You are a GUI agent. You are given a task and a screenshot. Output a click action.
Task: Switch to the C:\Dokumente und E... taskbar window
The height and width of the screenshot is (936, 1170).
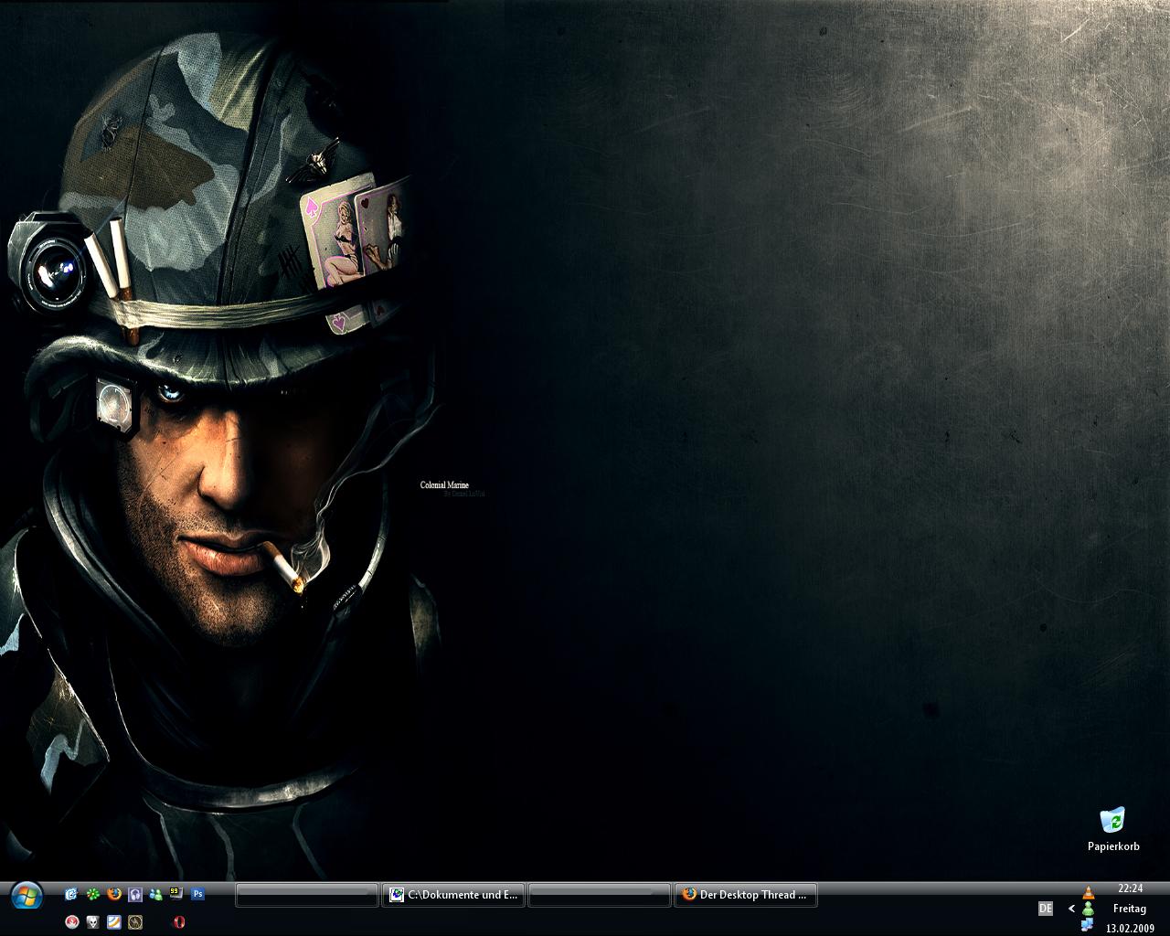pos(453,895)
